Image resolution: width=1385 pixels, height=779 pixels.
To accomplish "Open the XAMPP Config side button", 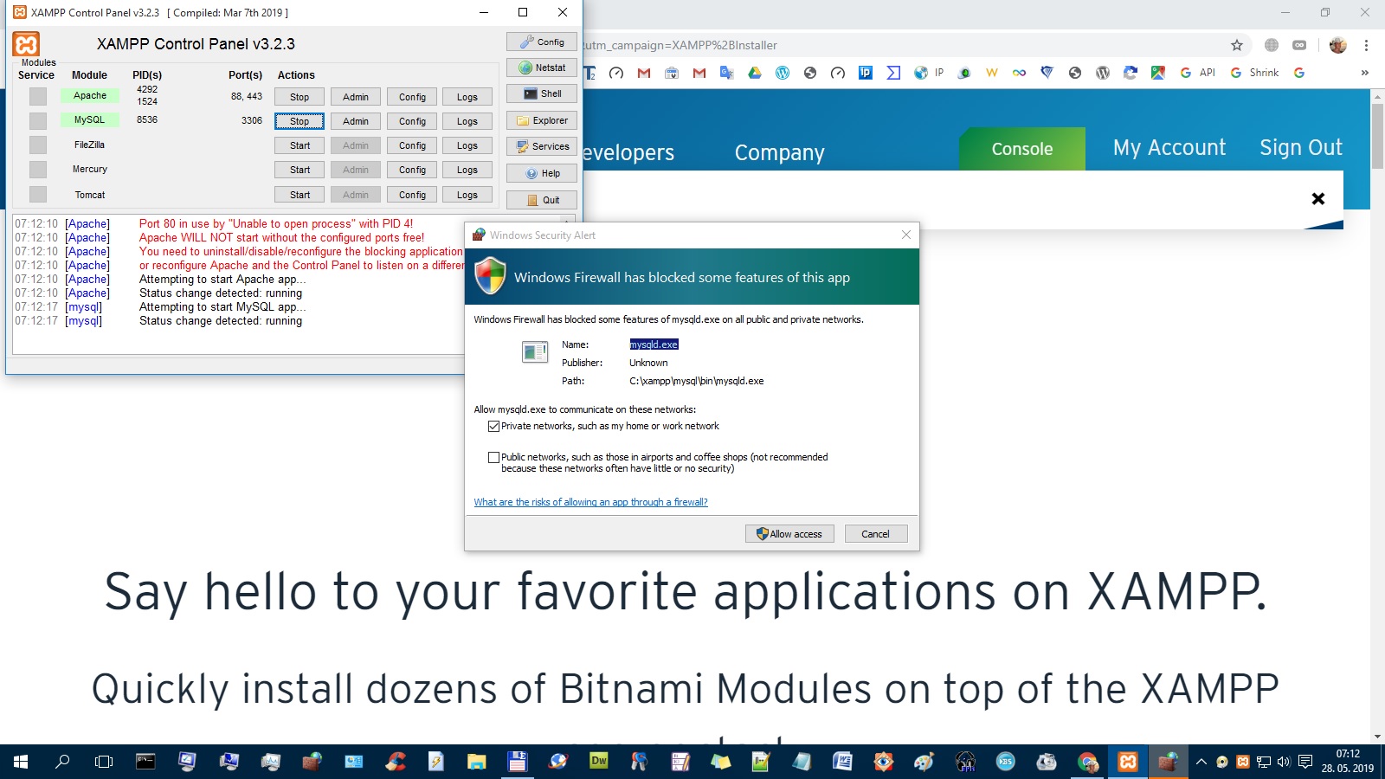I will click(x=542, y=42).
